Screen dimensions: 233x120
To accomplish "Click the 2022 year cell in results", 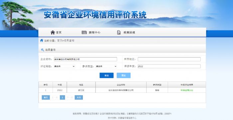I will pyautogui.click(x=60, y=90).
